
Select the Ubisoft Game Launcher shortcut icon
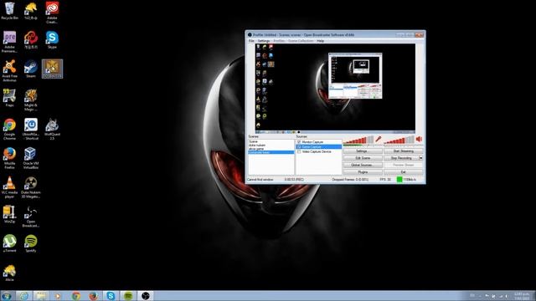click(x=31, y=129)
